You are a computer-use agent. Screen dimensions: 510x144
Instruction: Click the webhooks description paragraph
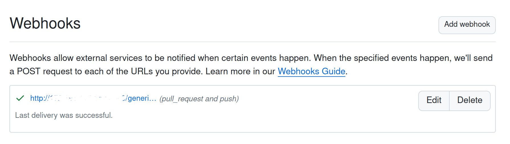coord(251,65)
